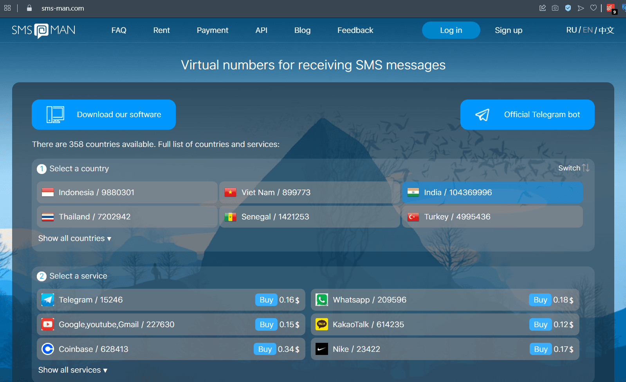Click Download our software button

pos(104,114)
